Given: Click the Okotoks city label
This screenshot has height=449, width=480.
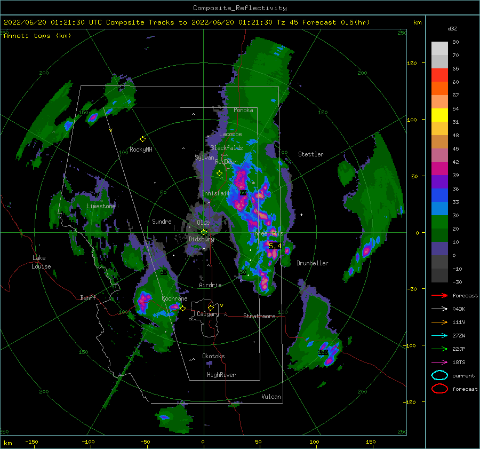Looking at the screenshot, I should [x=213, y=356].
